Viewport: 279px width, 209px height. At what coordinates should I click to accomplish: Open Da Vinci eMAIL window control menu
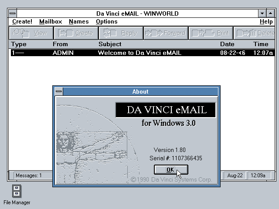click(x=13, y=13)
